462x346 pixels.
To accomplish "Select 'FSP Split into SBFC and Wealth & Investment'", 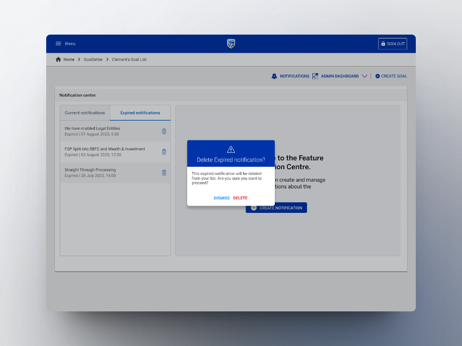I will [x=115, y=152].
